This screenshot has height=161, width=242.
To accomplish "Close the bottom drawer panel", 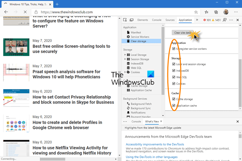I will (238, 122).
